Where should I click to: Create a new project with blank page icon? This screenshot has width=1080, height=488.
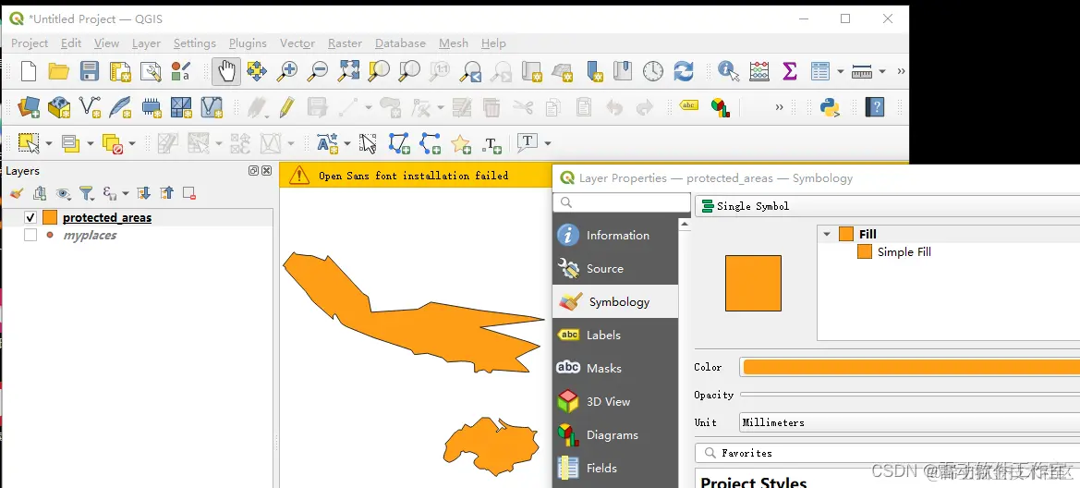29,71
